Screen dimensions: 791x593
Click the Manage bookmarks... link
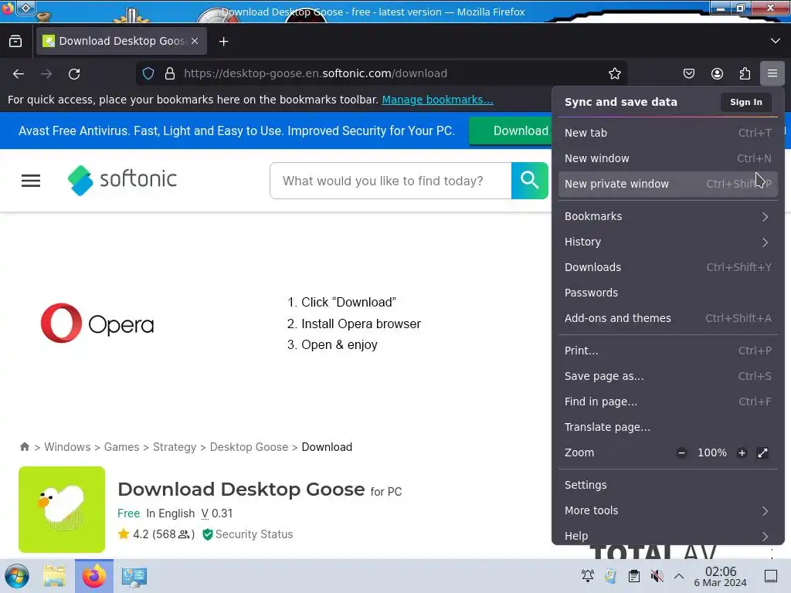click(x=437, y=100)
